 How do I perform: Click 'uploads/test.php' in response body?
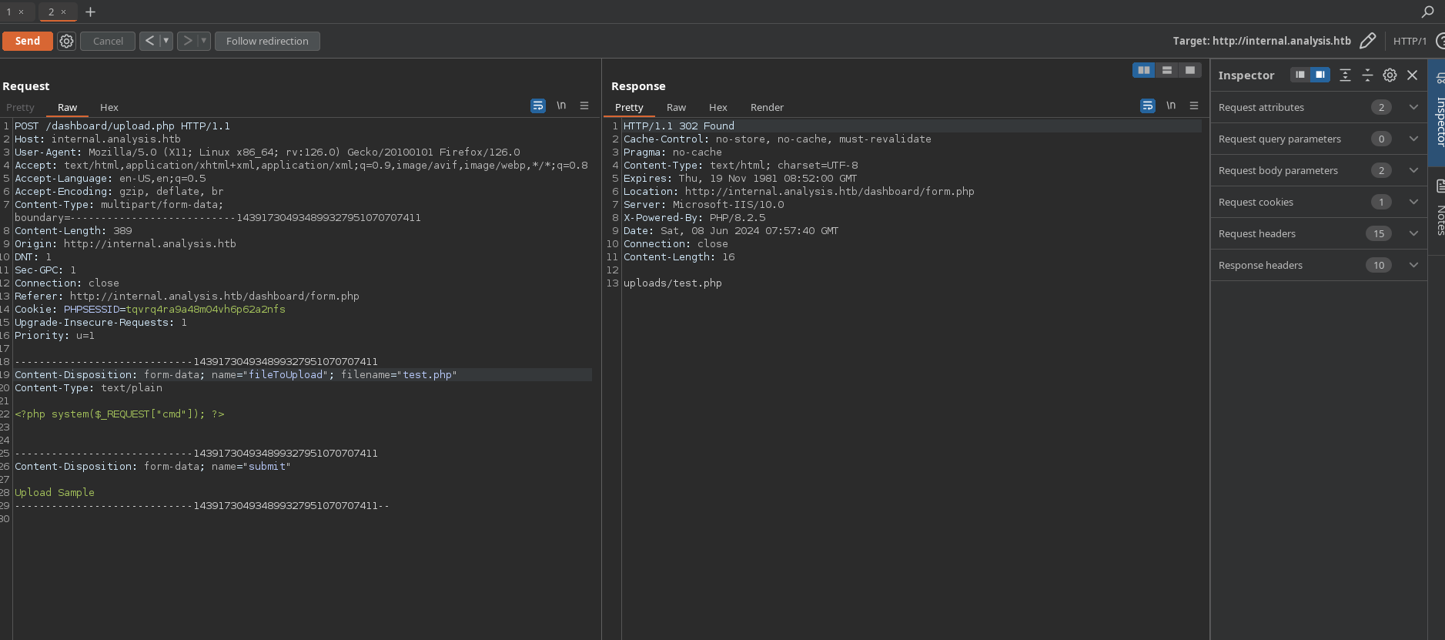point(673,283)
